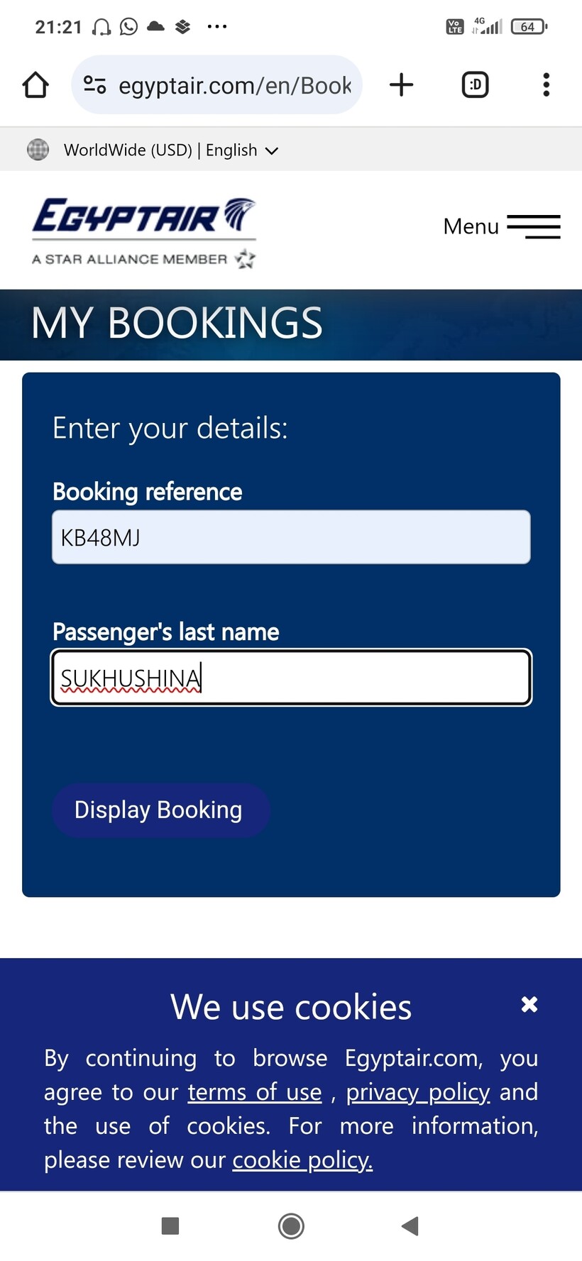
Task: Expand WorldWide (USD) | English language dropdown
Action: point(170,150)
